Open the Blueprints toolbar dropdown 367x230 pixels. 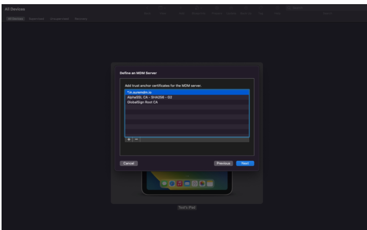pos(198,8)
